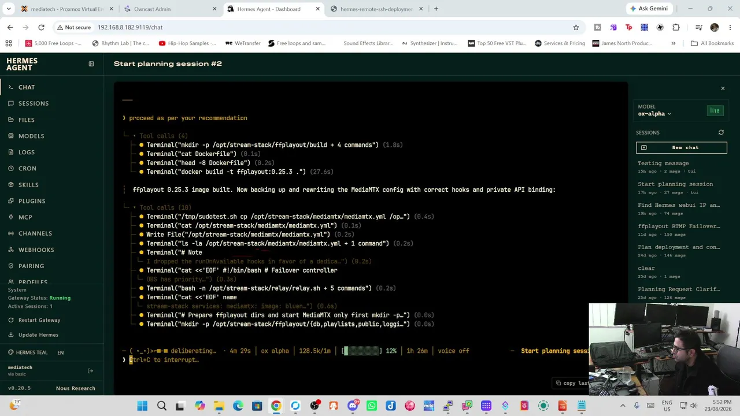The image size is (740, 416).
Task: Open the Chat section icon in sidebar
Action: [x=10, y=87]
